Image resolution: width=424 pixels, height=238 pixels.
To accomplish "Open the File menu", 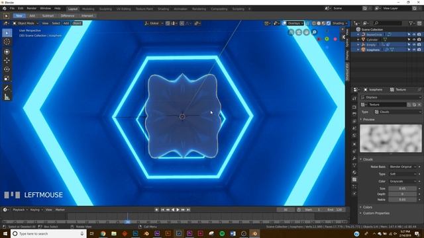I will click(x=12, y=9).
